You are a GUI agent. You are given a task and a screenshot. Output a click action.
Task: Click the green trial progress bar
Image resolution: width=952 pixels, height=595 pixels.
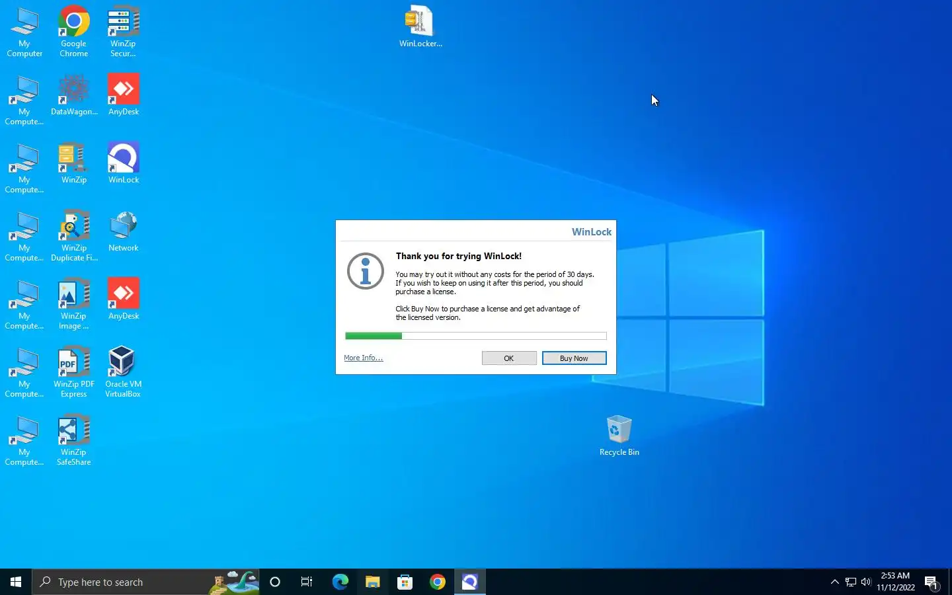click(x=374, y=336)
